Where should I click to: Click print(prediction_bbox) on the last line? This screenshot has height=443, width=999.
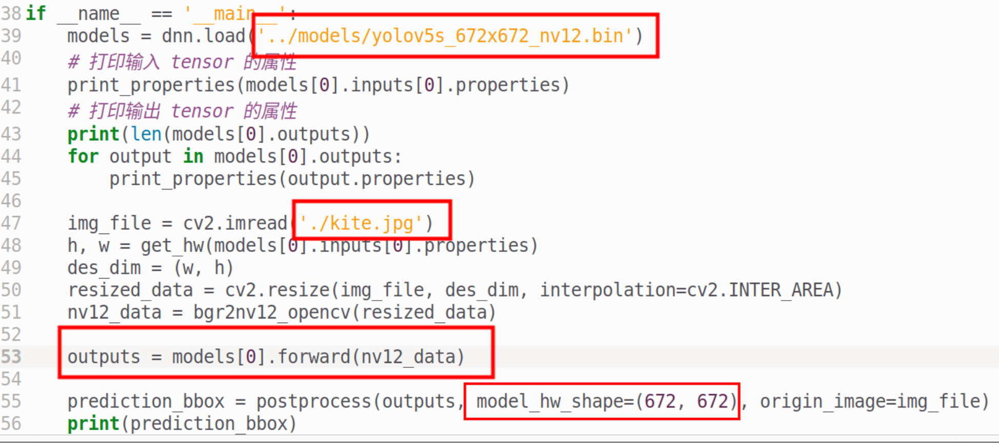182,424
